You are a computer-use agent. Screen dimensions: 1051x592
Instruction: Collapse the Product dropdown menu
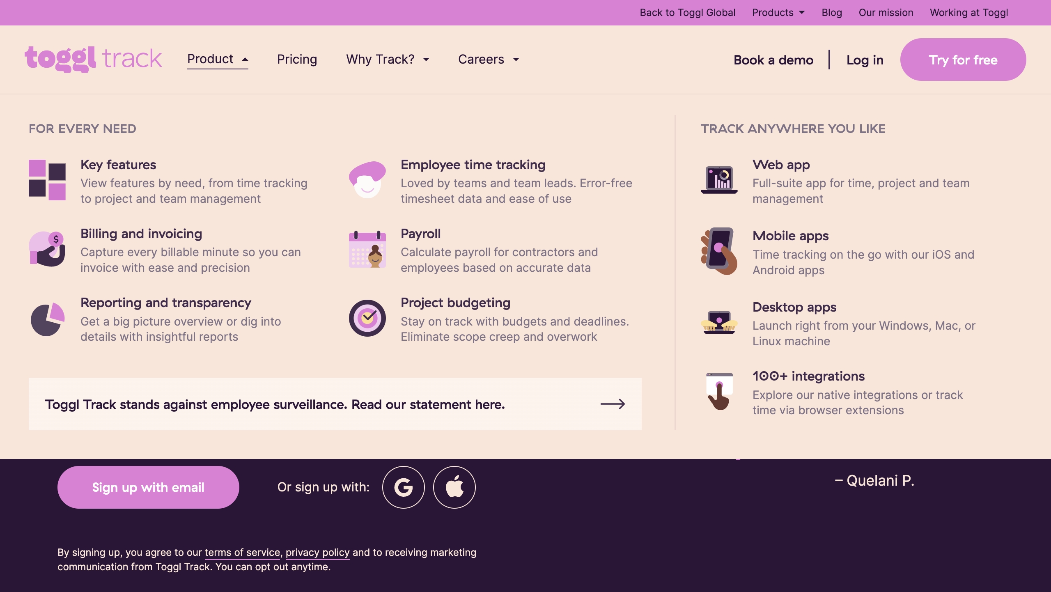click(218, 59)
